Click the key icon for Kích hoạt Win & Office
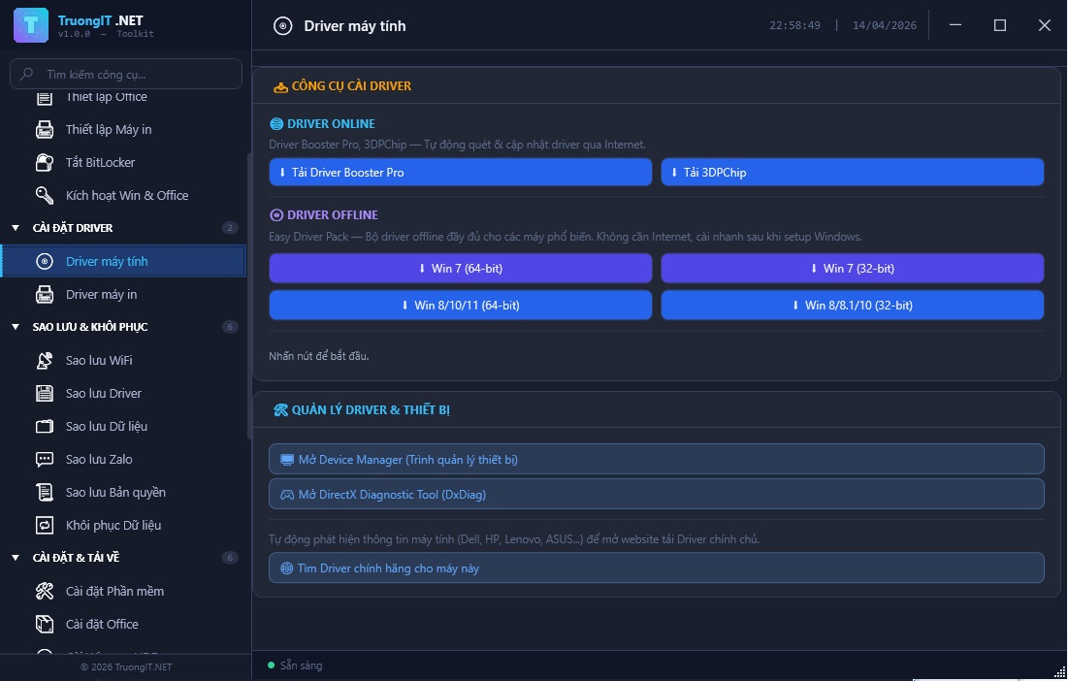This screenshot has height=681, width=1068. click(x=45, y=195)
